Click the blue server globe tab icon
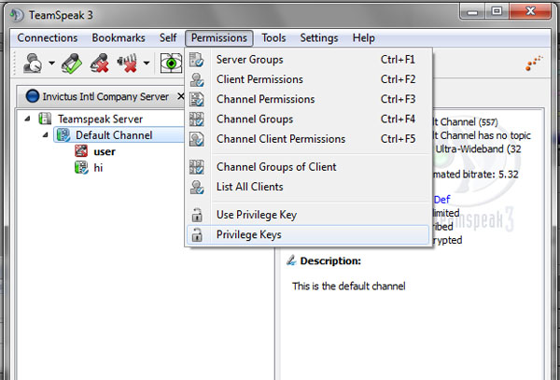Viewport: 560px width, 380px height. click(x=33, y=96)
